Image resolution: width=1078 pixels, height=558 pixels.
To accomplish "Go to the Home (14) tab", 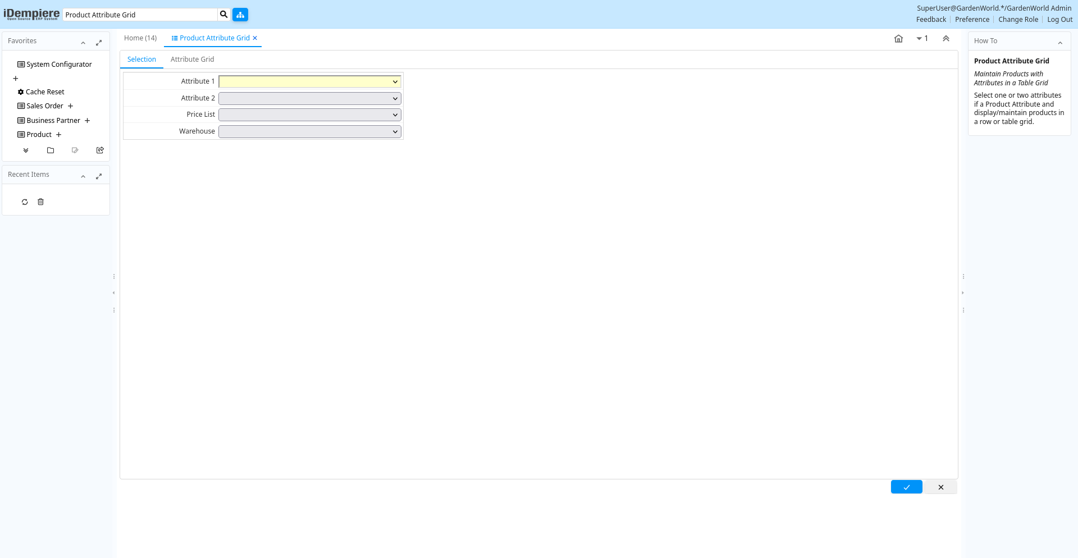I will pos(140,38).
